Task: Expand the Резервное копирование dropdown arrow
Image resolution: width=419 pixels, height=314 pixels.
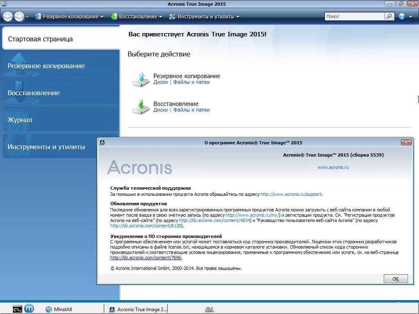Action: 102,17
